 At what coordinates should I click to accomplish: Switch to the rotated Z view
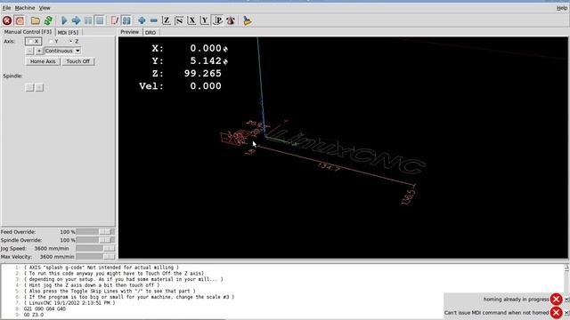[x=179, y=20]
